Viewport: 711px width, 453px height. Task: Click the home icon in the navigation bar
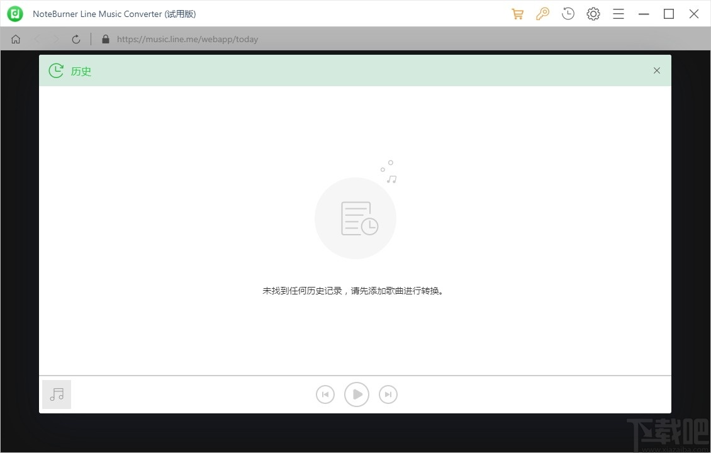pos(15,38)
